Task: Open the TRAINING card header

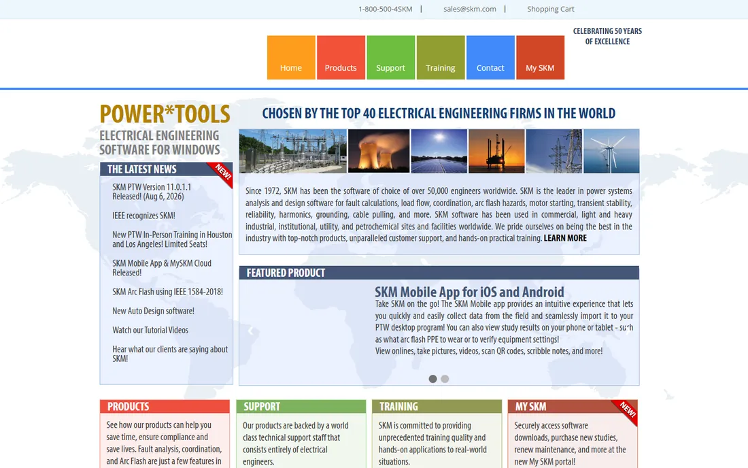Action: click(437, 407)
